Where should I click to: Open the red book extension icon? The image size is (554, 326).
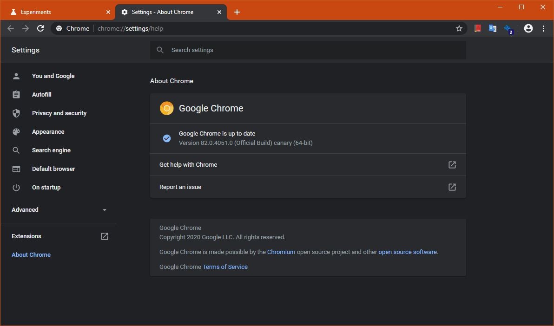pos(478,29)
